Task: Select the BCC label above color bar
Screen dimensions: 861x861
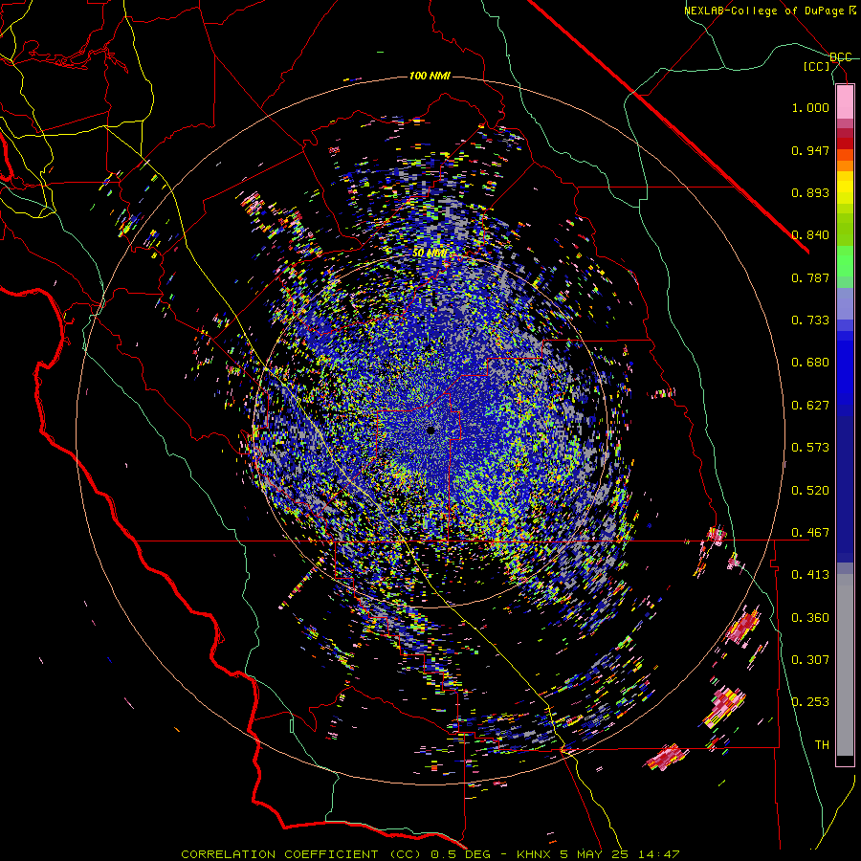Action: tap(841, 57)
